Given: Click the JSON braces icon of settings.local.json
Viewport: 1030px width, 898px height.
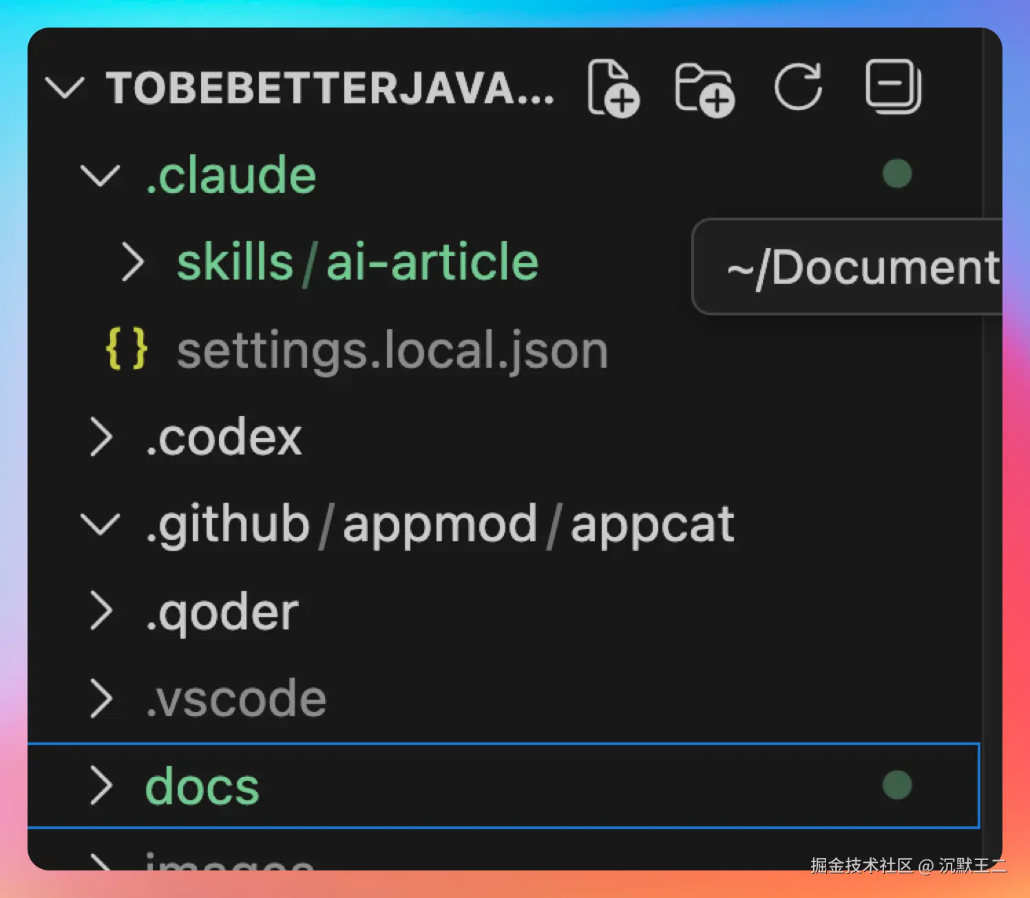Looking at the screenshot, I should [127, 349].
